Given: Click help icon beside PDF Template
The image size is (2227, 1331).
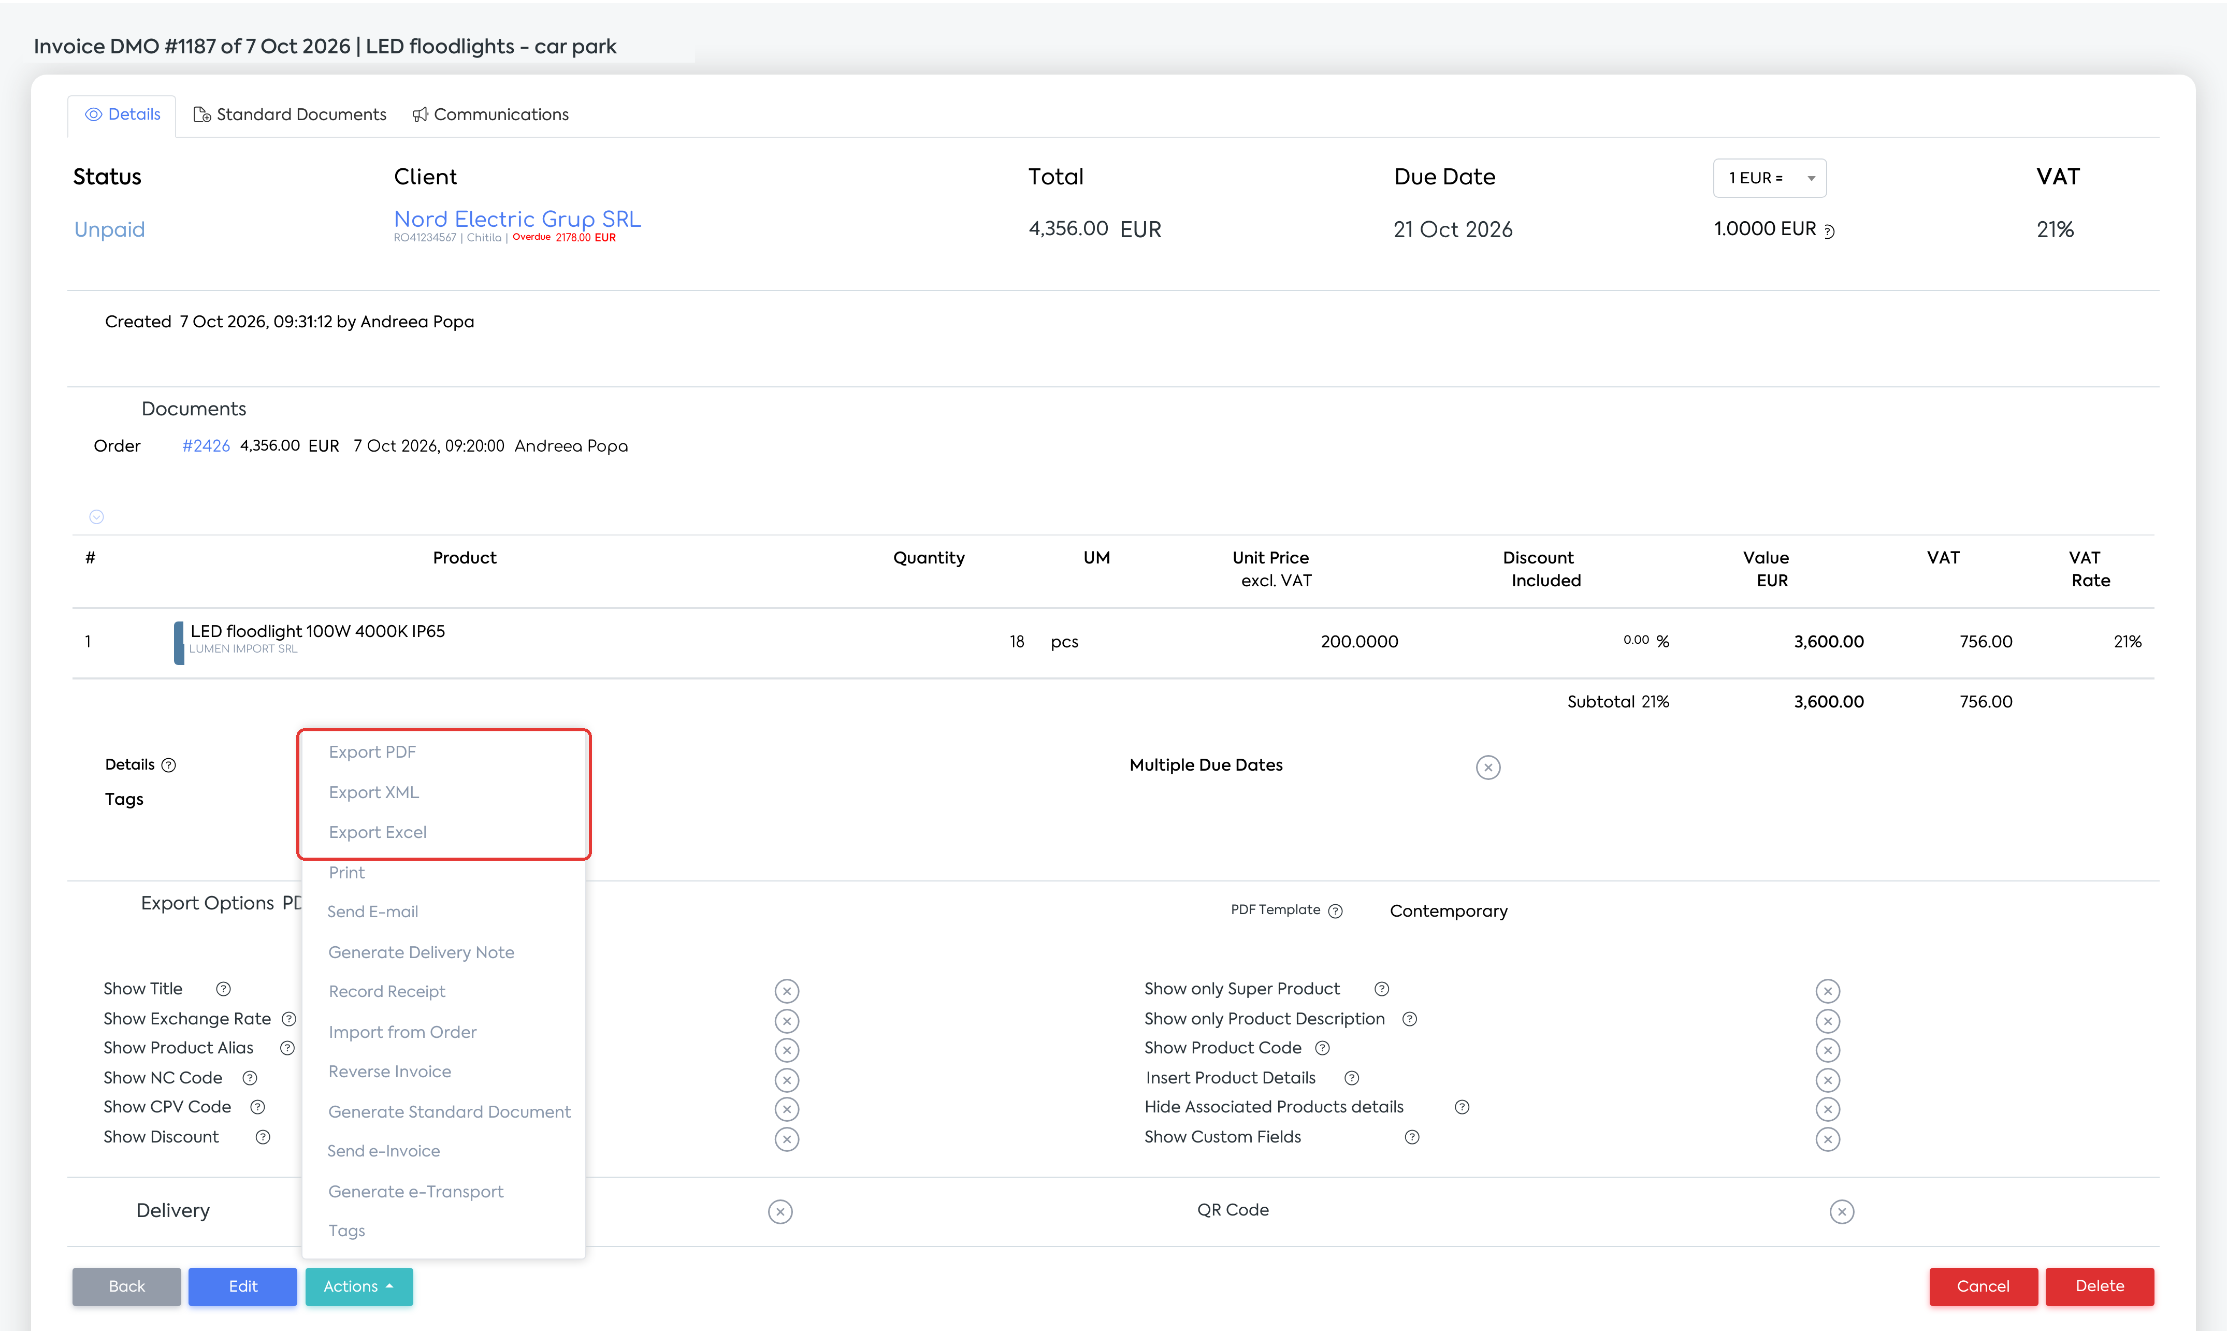Looking at the screenshot, I should tap(1336, 912).
